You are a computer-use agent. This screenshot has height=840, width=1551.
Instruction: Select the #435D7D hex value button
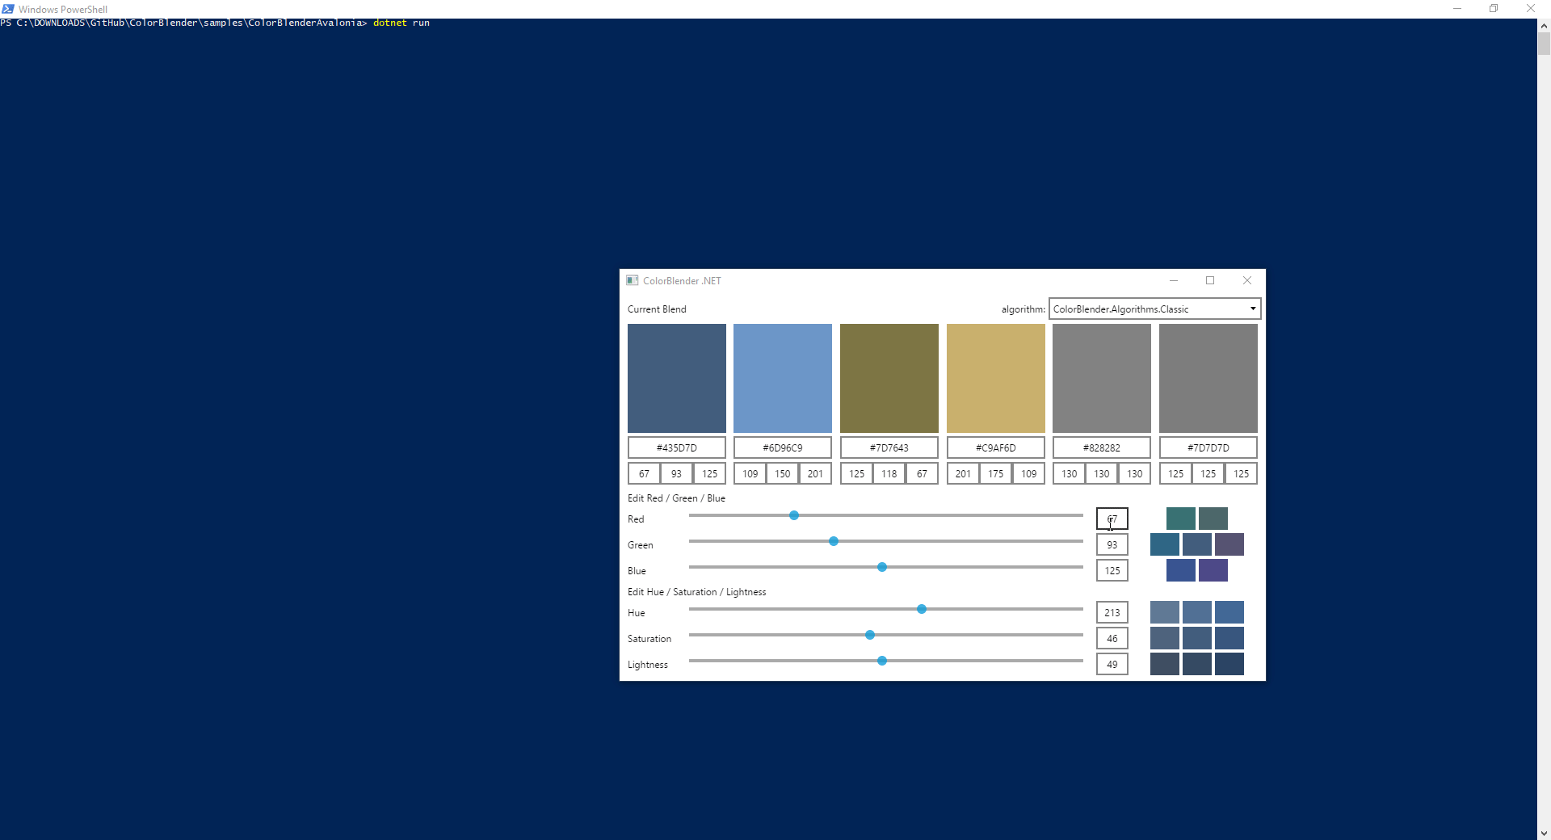click(x=676, y=447)
